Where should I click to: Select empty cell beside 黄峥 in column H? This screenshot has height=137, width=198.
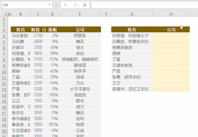171,53
